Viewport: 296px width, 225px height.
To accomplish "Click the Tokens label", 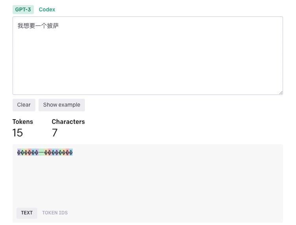I will (x=23, y=122).
